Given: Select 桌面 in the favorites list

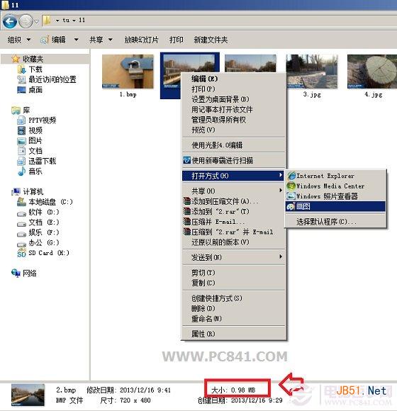Looking at the screenshot, I should pyautogui.click(x=30, y=90).
